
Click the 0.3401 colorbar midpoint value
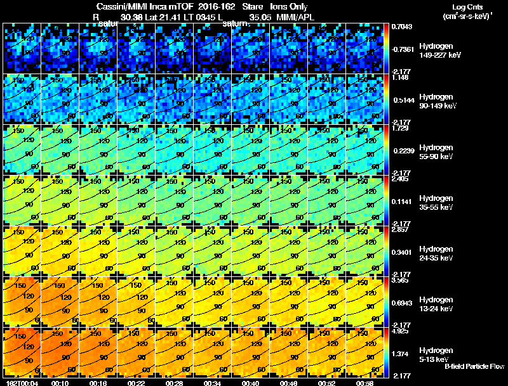[x=402, y=252]
